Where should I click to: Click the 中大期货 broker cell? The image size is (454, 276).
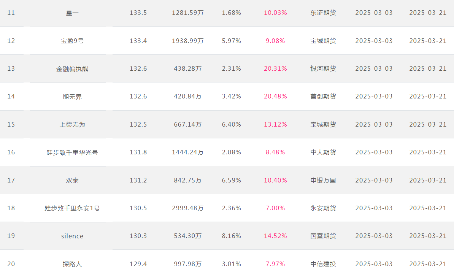click(x=323, y=152)
